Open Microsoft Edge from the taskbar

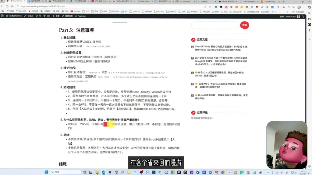pos(104,172)
